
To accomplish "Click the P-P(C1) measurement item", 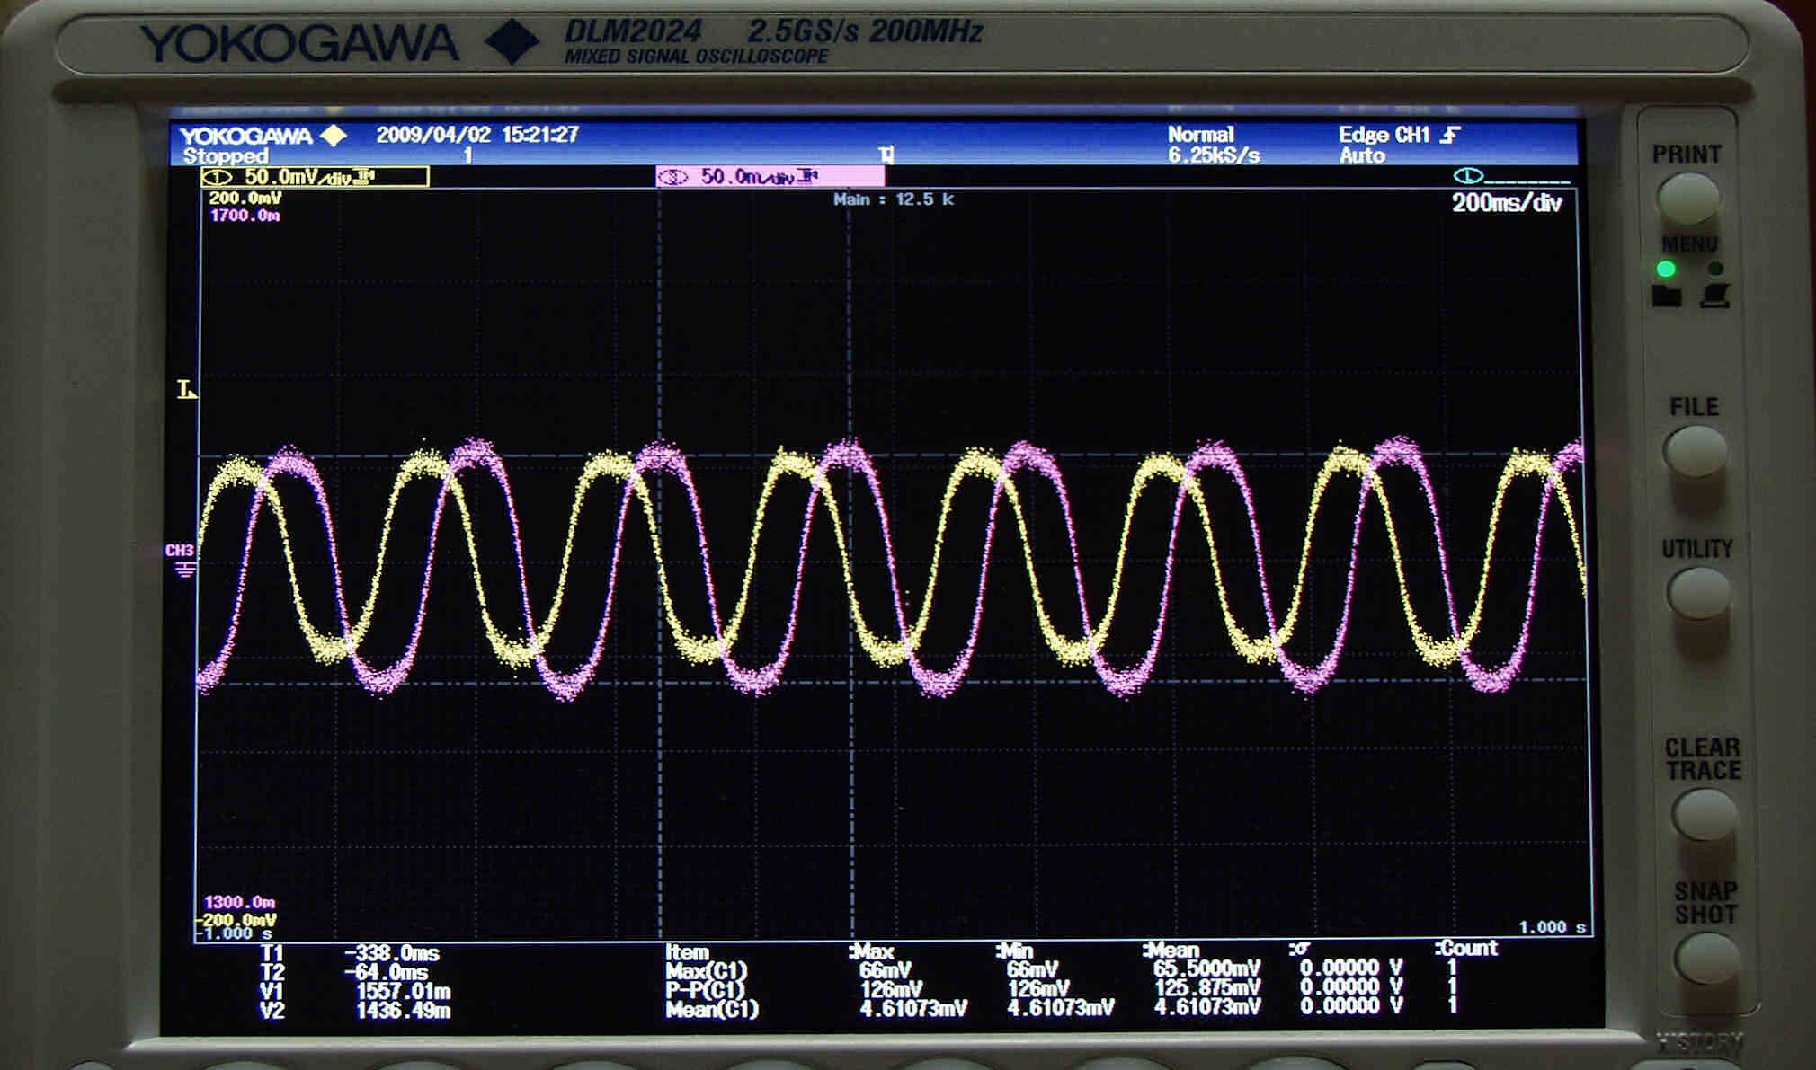I will pos(706,989).
